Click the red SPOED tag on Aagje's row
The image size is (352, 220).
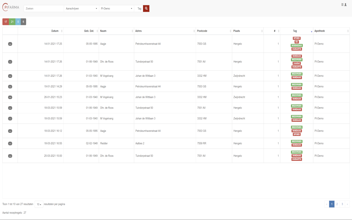click(x=296, y=38)
